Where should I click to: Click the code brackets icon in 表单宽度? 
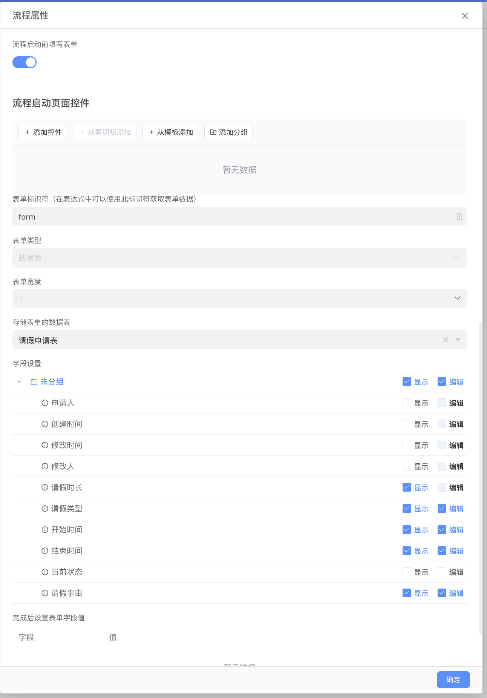[x=18, y=298]
